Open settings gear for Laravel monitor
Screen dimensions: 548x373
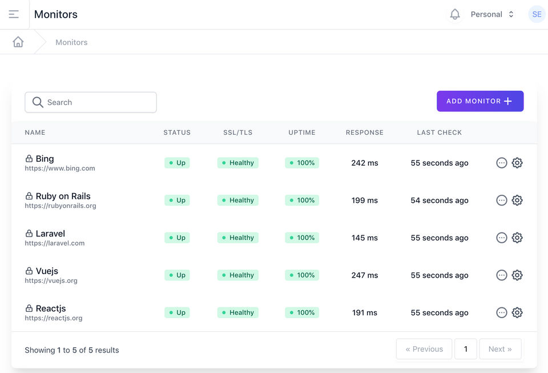pos(517,238)
